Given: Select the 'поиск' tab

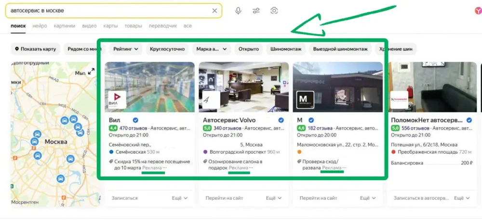Looking at the screenshot, I should pos(18,26).
